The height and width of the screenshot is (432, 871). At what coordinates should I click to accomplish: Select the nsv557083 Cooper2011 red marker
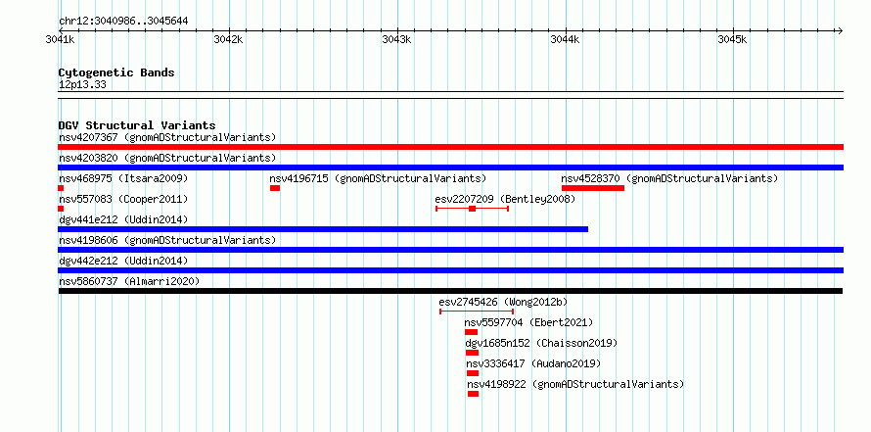tap(61, 209)
